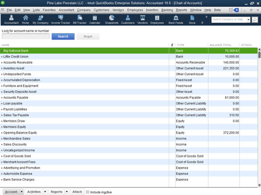Click the scrollbar up arrow
Screen dimensions: 261x195
(x=260, y=49)
